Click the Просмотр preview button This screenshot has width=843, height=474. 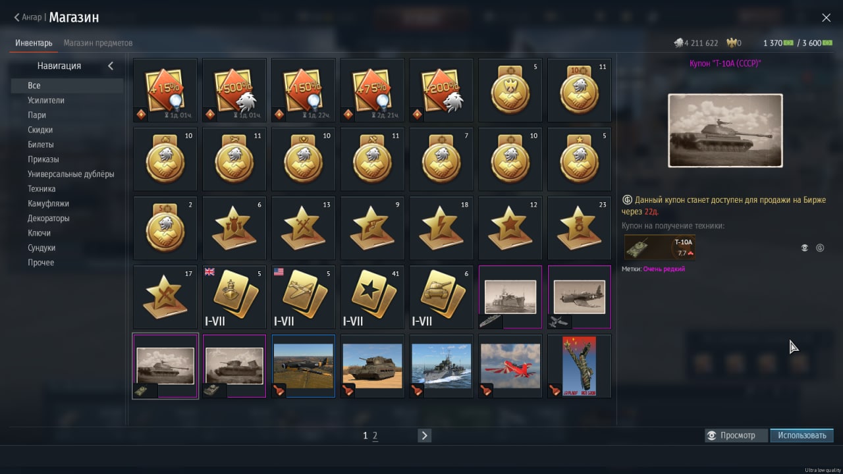coord(736,435)
